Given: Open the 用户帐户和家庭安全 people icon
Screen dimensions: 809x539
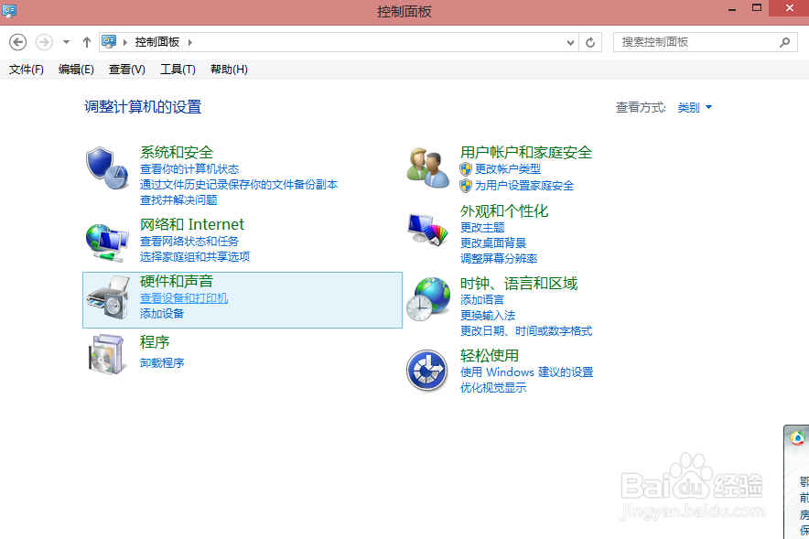Looking at the screenshot, I should (x=427, y=167).
